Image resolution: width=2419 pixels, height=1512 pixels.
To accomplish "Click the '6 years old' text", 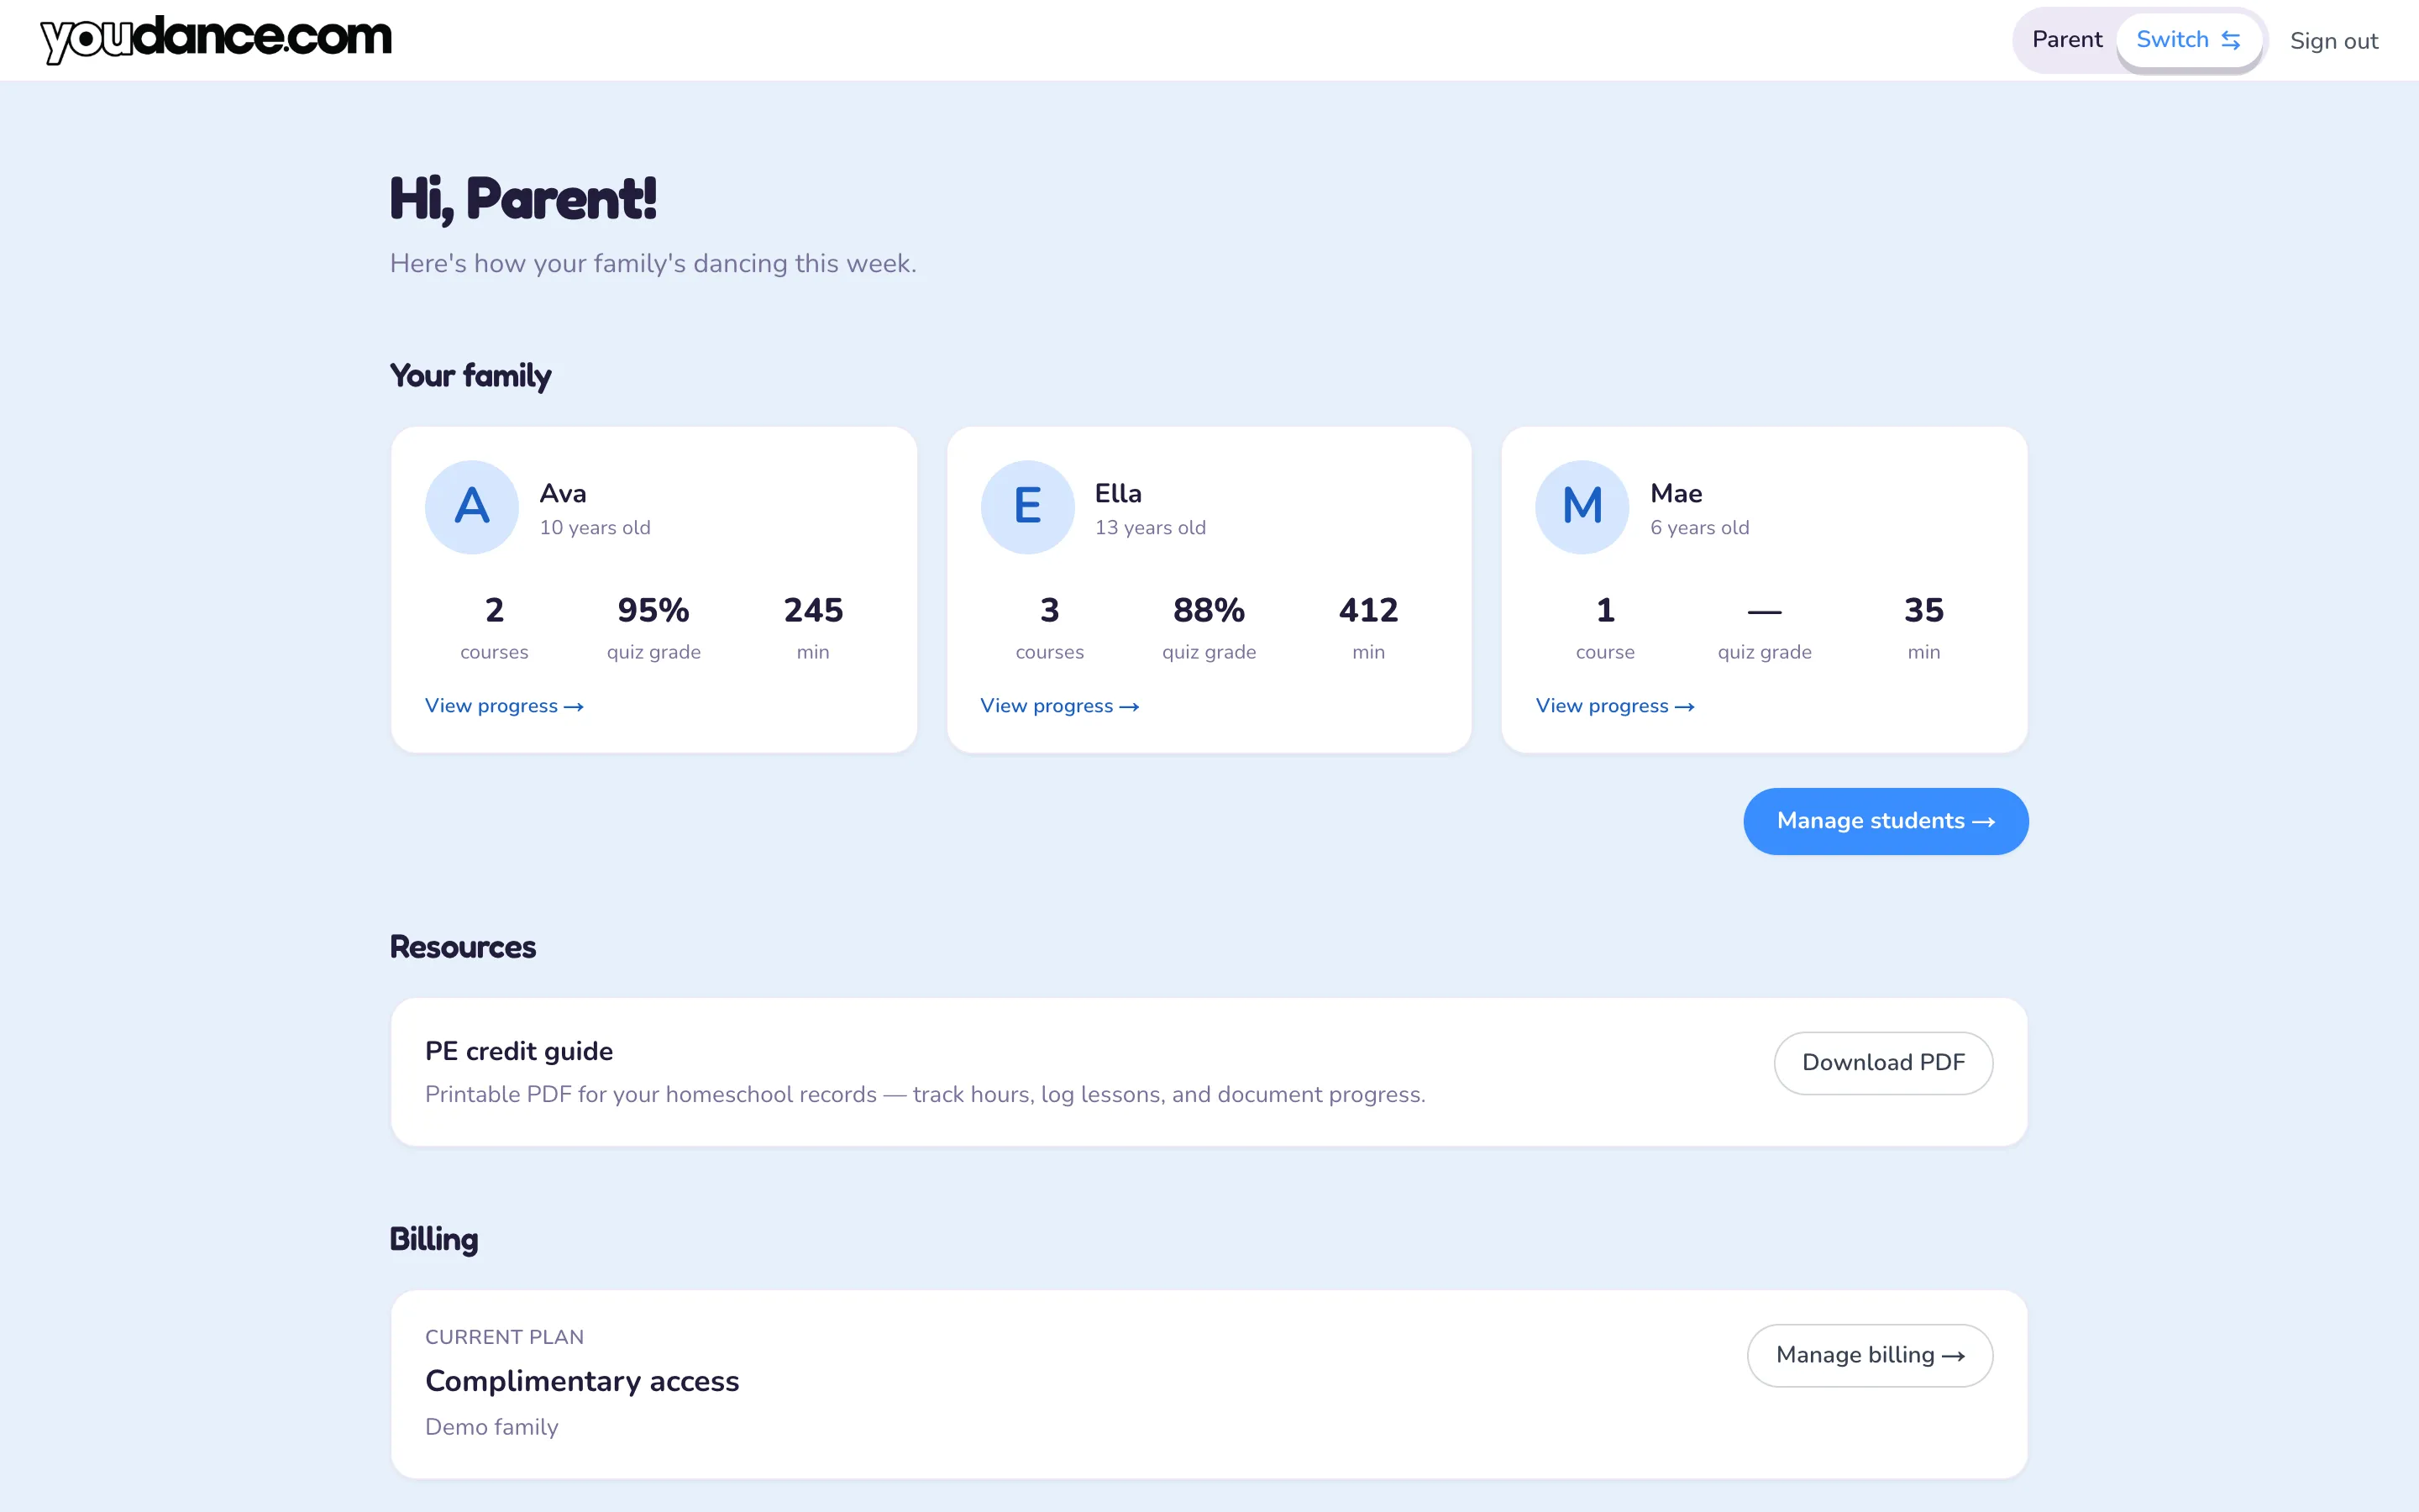I will (1699, 528).
